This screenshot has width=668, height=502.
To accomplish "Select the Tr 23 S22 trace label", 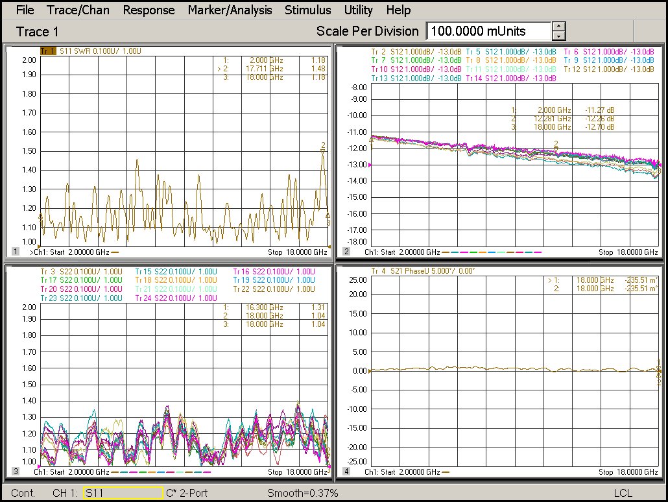I will point(81,298).
